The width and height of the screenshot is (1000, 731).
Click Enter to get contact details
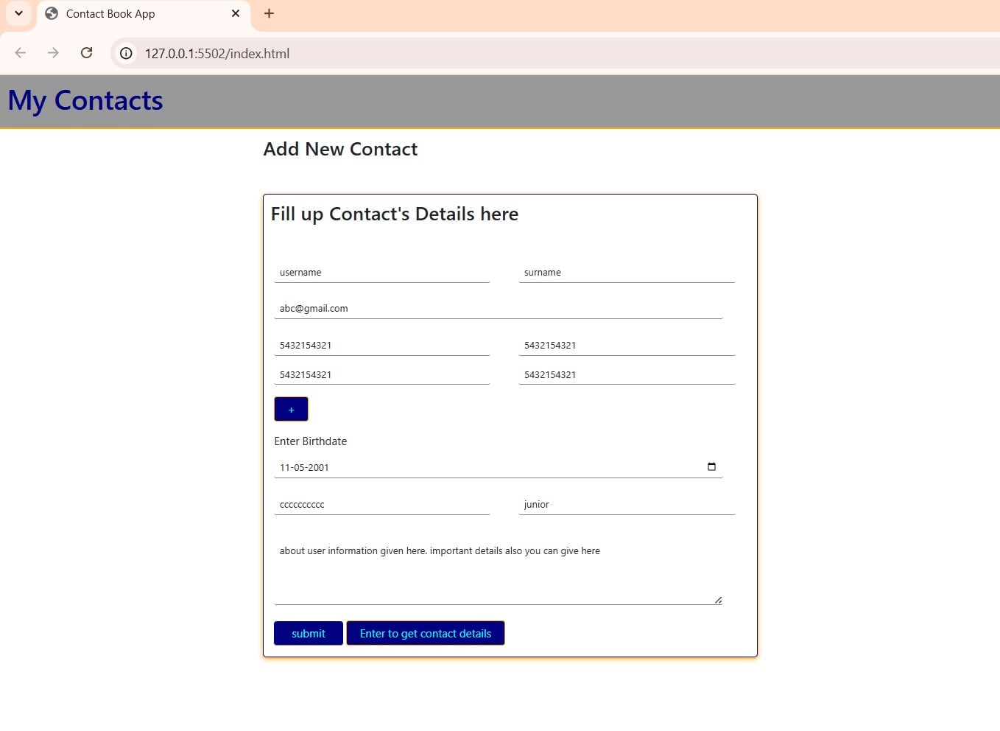[425, 634]
